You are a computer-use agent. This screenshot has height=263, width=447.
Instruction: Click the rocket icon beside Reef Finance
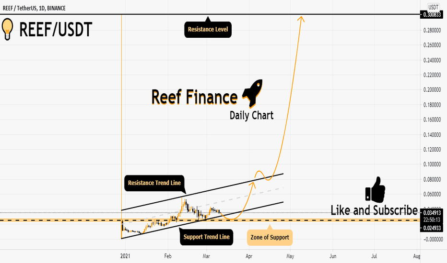(253, 94)
